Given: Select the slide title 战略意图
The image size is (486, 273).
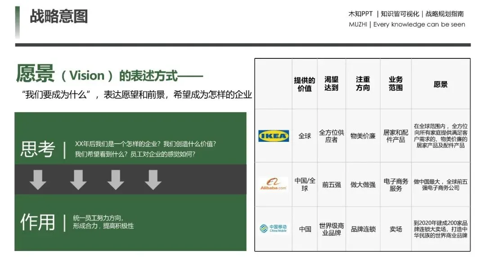Looking at the screenshot, I should click(x=59, y=16).
